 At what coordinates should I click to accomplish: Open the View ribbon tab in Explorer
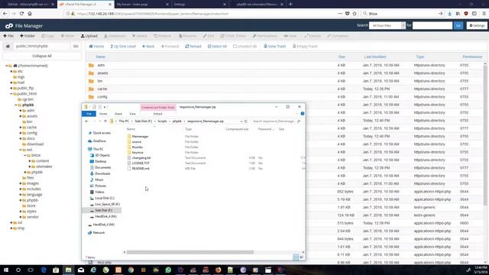tap(132, 114)
